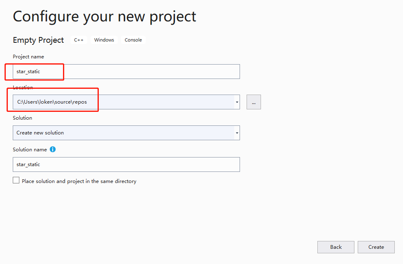Click the Windows tag
403x264 pixels.
104,40
